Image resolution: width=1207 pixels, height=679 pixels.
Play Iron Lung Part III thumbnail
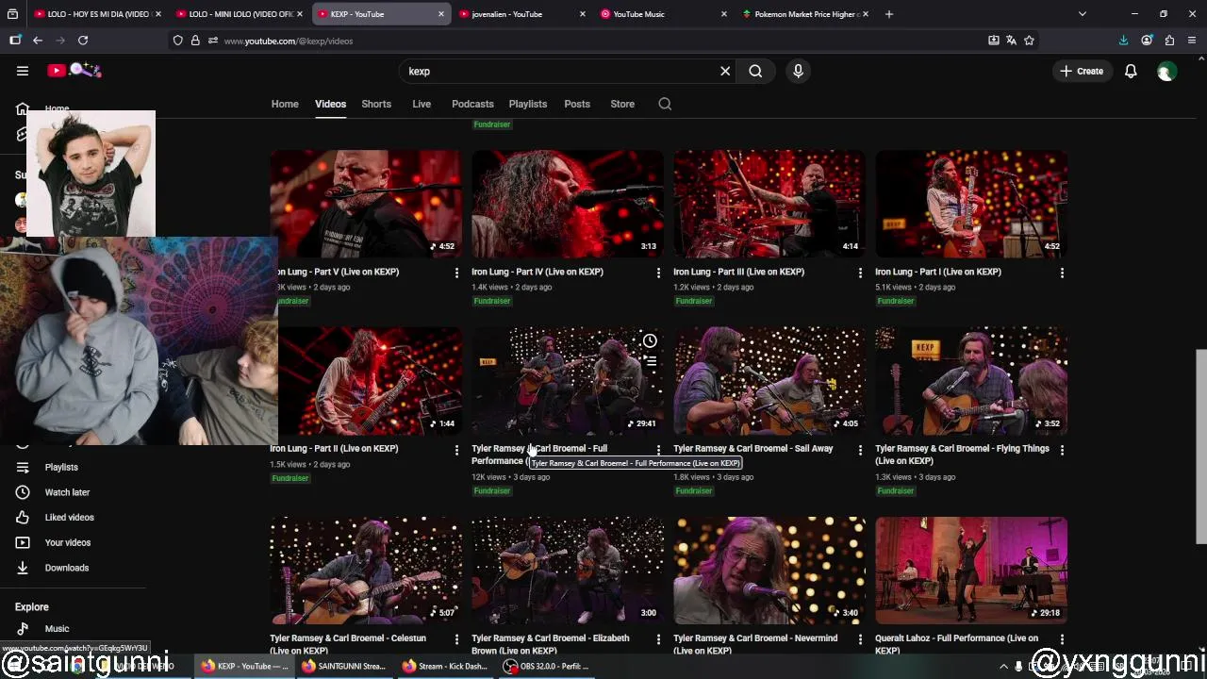point(769,204)
